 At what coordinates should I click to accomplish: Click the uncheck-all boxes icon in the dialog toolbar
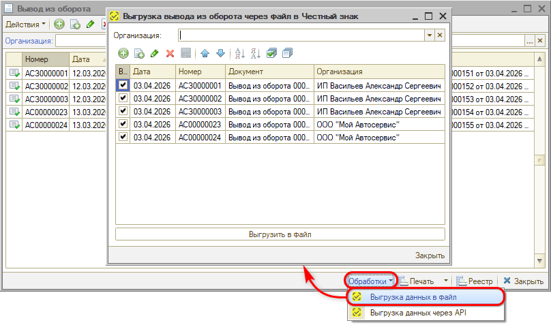coord(286,53)
